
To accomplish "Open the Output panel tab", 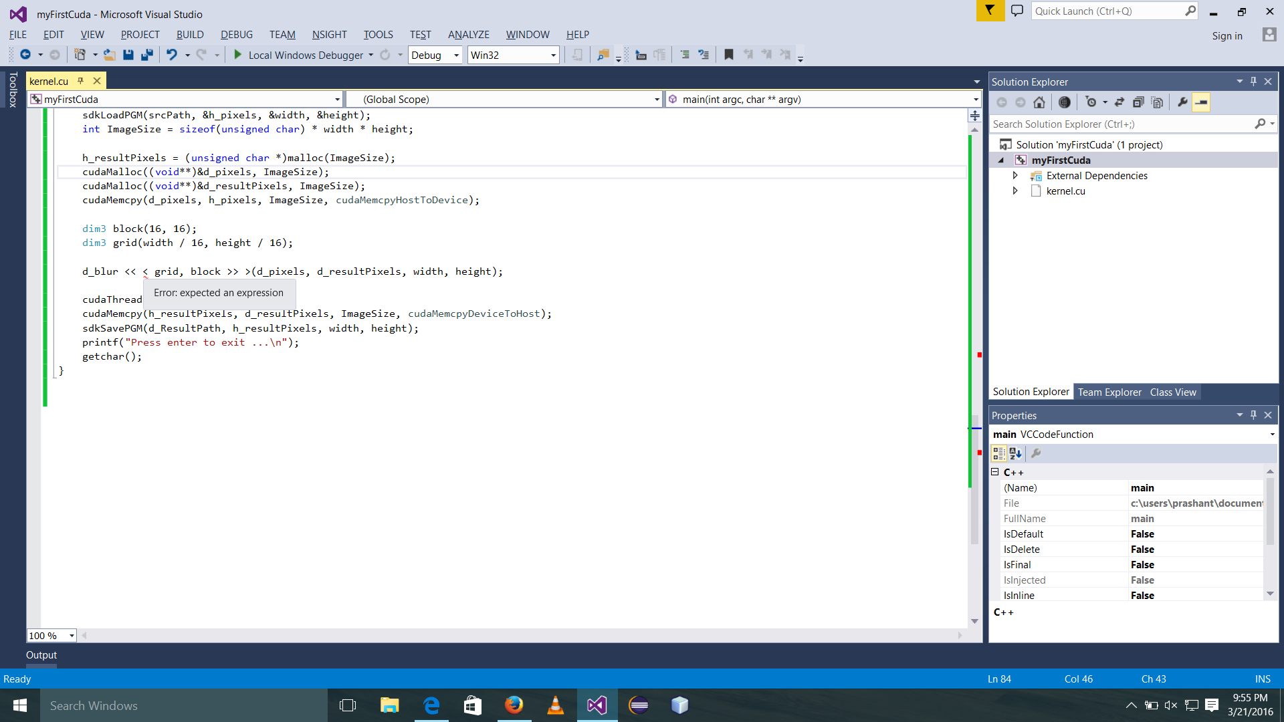I will [41, 655].
